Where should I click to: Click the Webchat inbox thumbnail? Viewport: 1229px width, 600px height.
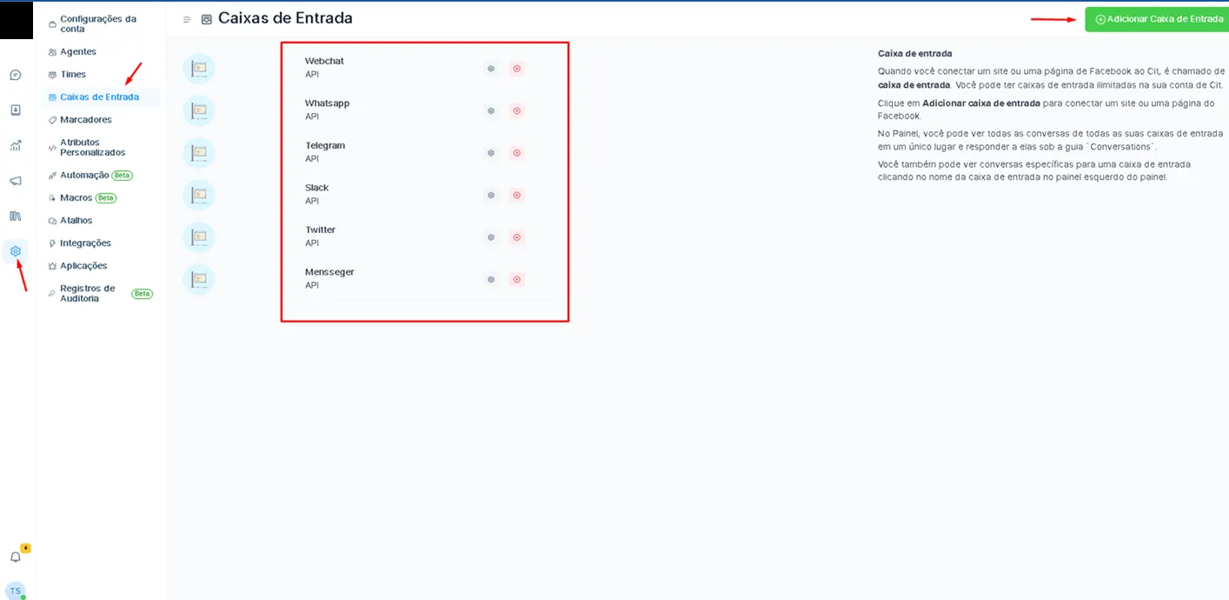199,68
